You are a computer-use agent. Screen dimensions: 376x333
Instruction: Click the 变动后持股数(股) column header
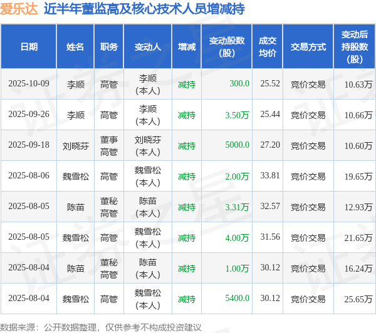[355, 47]
